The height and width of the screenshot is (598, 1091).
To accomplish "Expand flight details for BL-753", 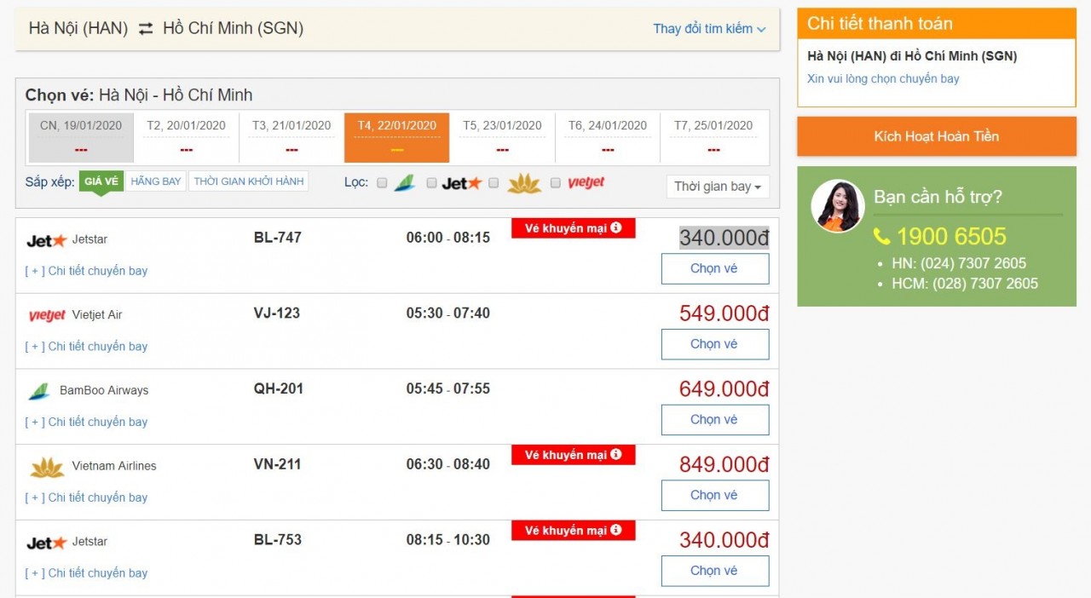I will 86,573.
